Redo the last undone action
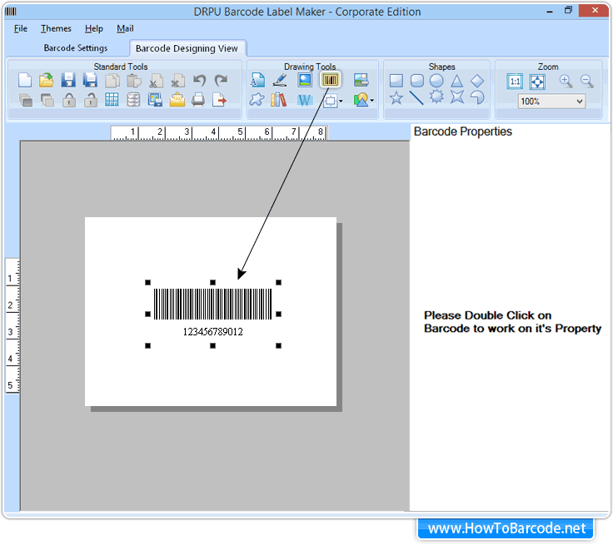The width and height of the screenshot is (613, 545). click(221, 81)
